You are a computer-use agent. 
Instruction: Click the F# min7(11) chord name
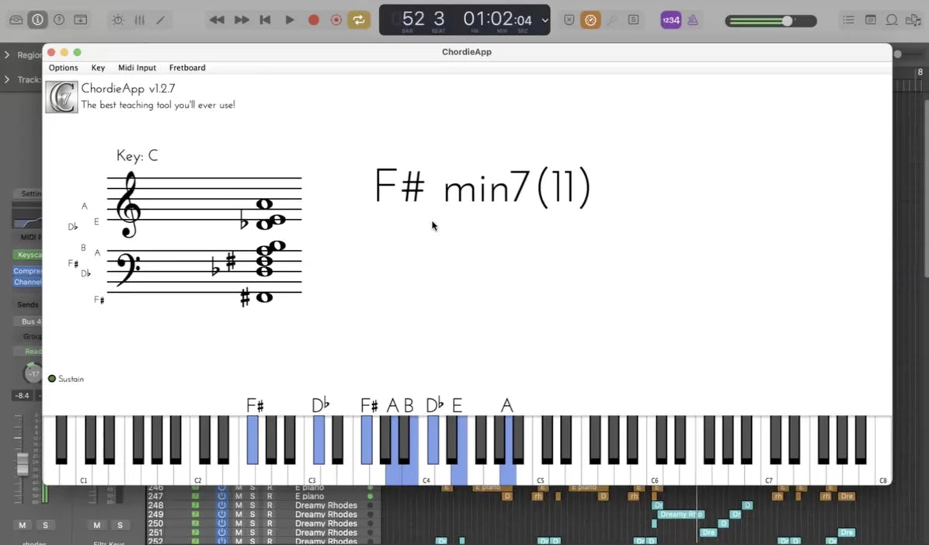tap(483, 186)
